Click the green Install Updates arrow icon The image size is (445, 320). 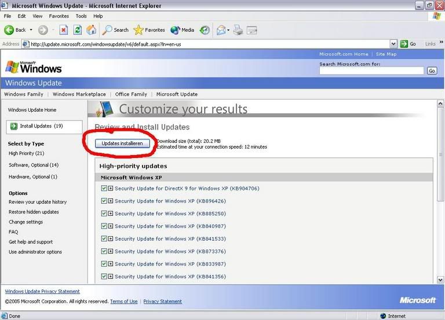[14, 126]
